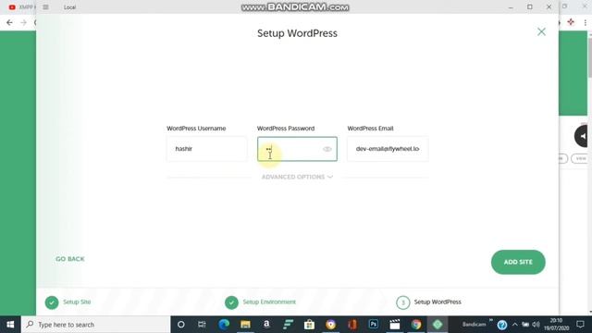
Task: Open File Explorer from the taskbar
Action: click(245, 325)
